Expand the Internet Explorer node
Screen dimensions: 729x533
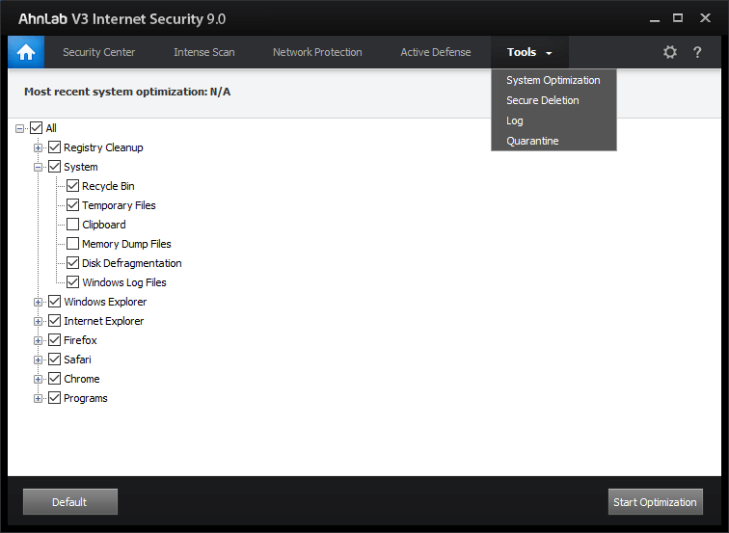(39, 321)
